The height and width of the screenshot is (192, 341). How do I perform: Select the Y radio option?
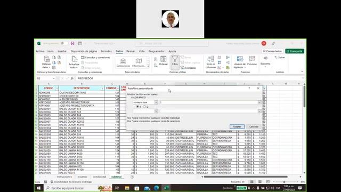click(137, 107)
